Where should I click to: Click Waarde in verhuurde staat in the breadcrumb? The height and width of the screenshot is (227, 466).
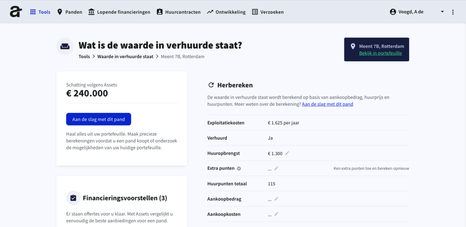point(125,56)
